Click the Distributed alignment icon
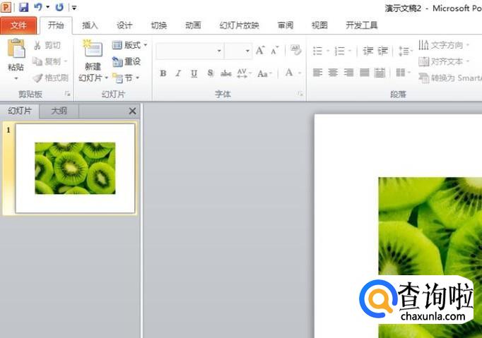 380,73
